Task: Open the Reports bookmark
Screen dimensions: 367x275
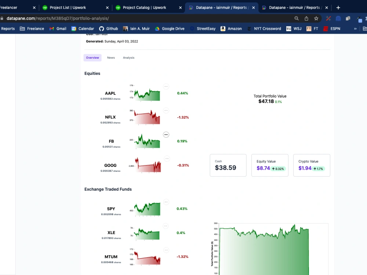Action: tap(8, 29)
